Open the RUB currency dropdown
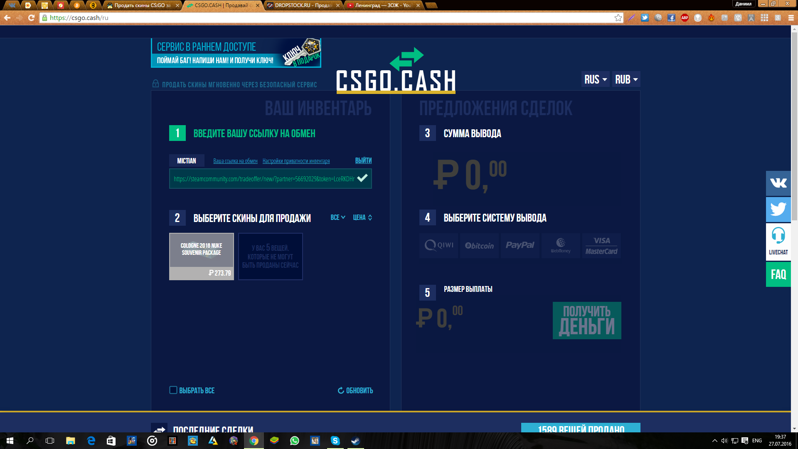The height and width of the screenshot is (449, 798). click(626, 79)
